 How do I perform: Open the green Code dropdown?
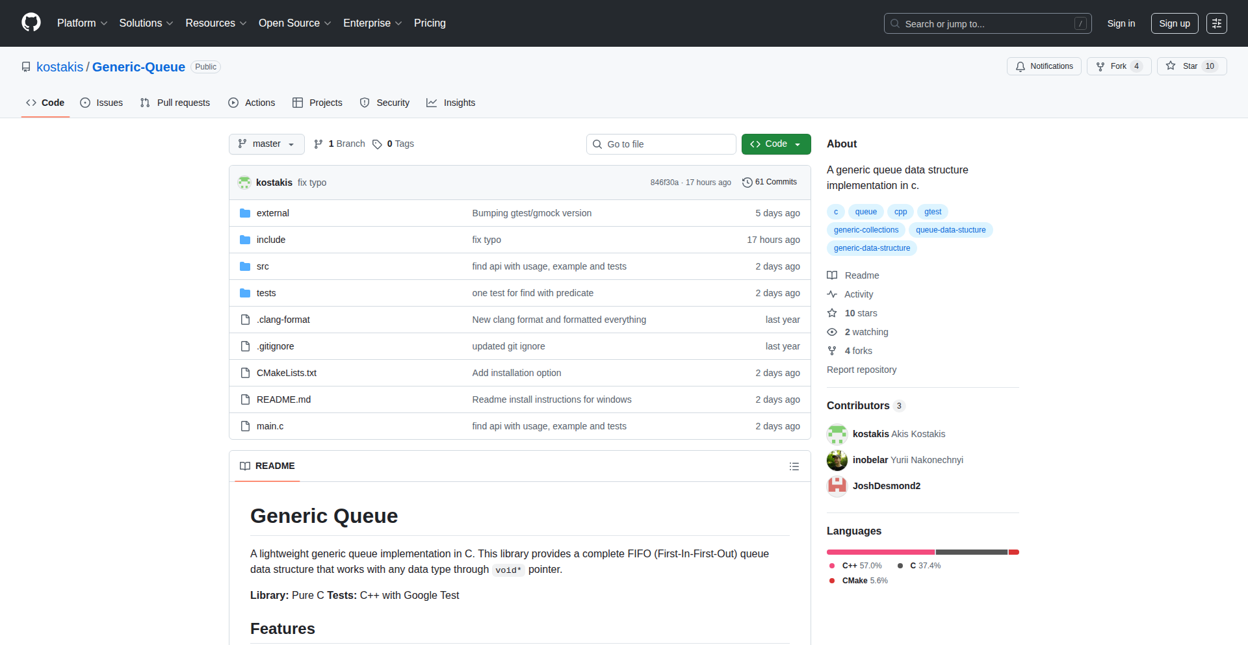[776, 144]
